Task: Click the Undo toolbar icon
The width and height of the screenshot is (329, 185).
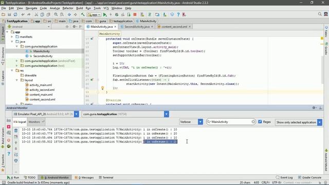Action: click(23, 14)
